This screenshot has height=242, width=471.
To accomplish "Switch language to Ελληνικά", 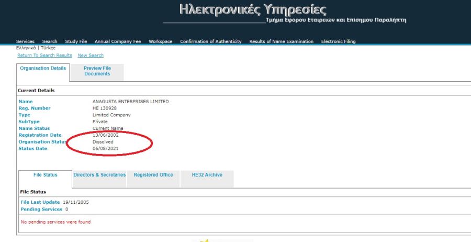I will (x=26, y=48).
